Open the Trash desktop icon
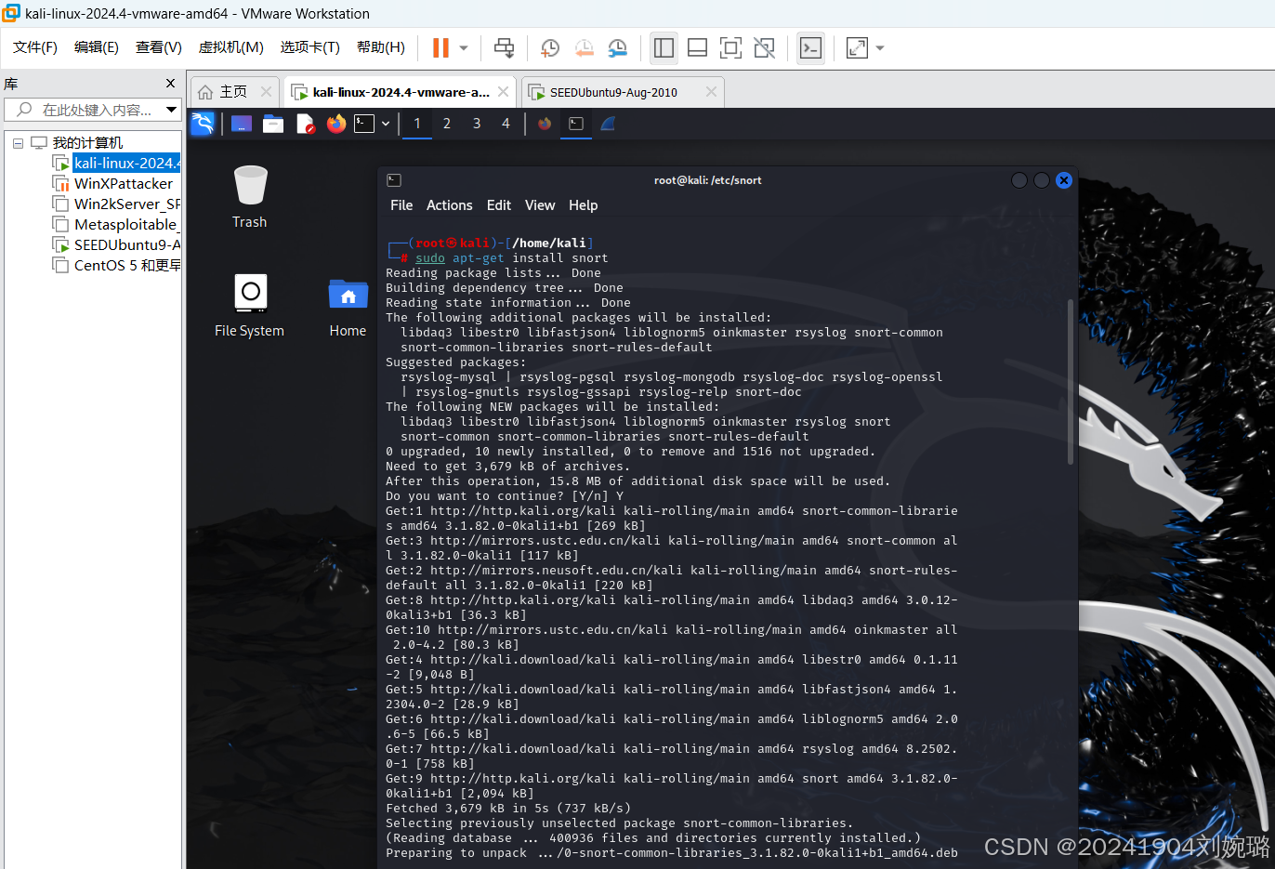1275x869 pixels. (x=249, y=196)
